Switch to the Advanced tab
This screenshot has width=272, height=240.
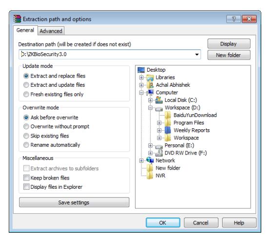51,31
